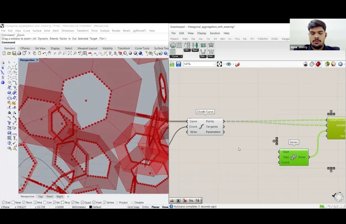Click Ortho in the status bar
This screenshot has width=346, height=224.
(145, 207)
